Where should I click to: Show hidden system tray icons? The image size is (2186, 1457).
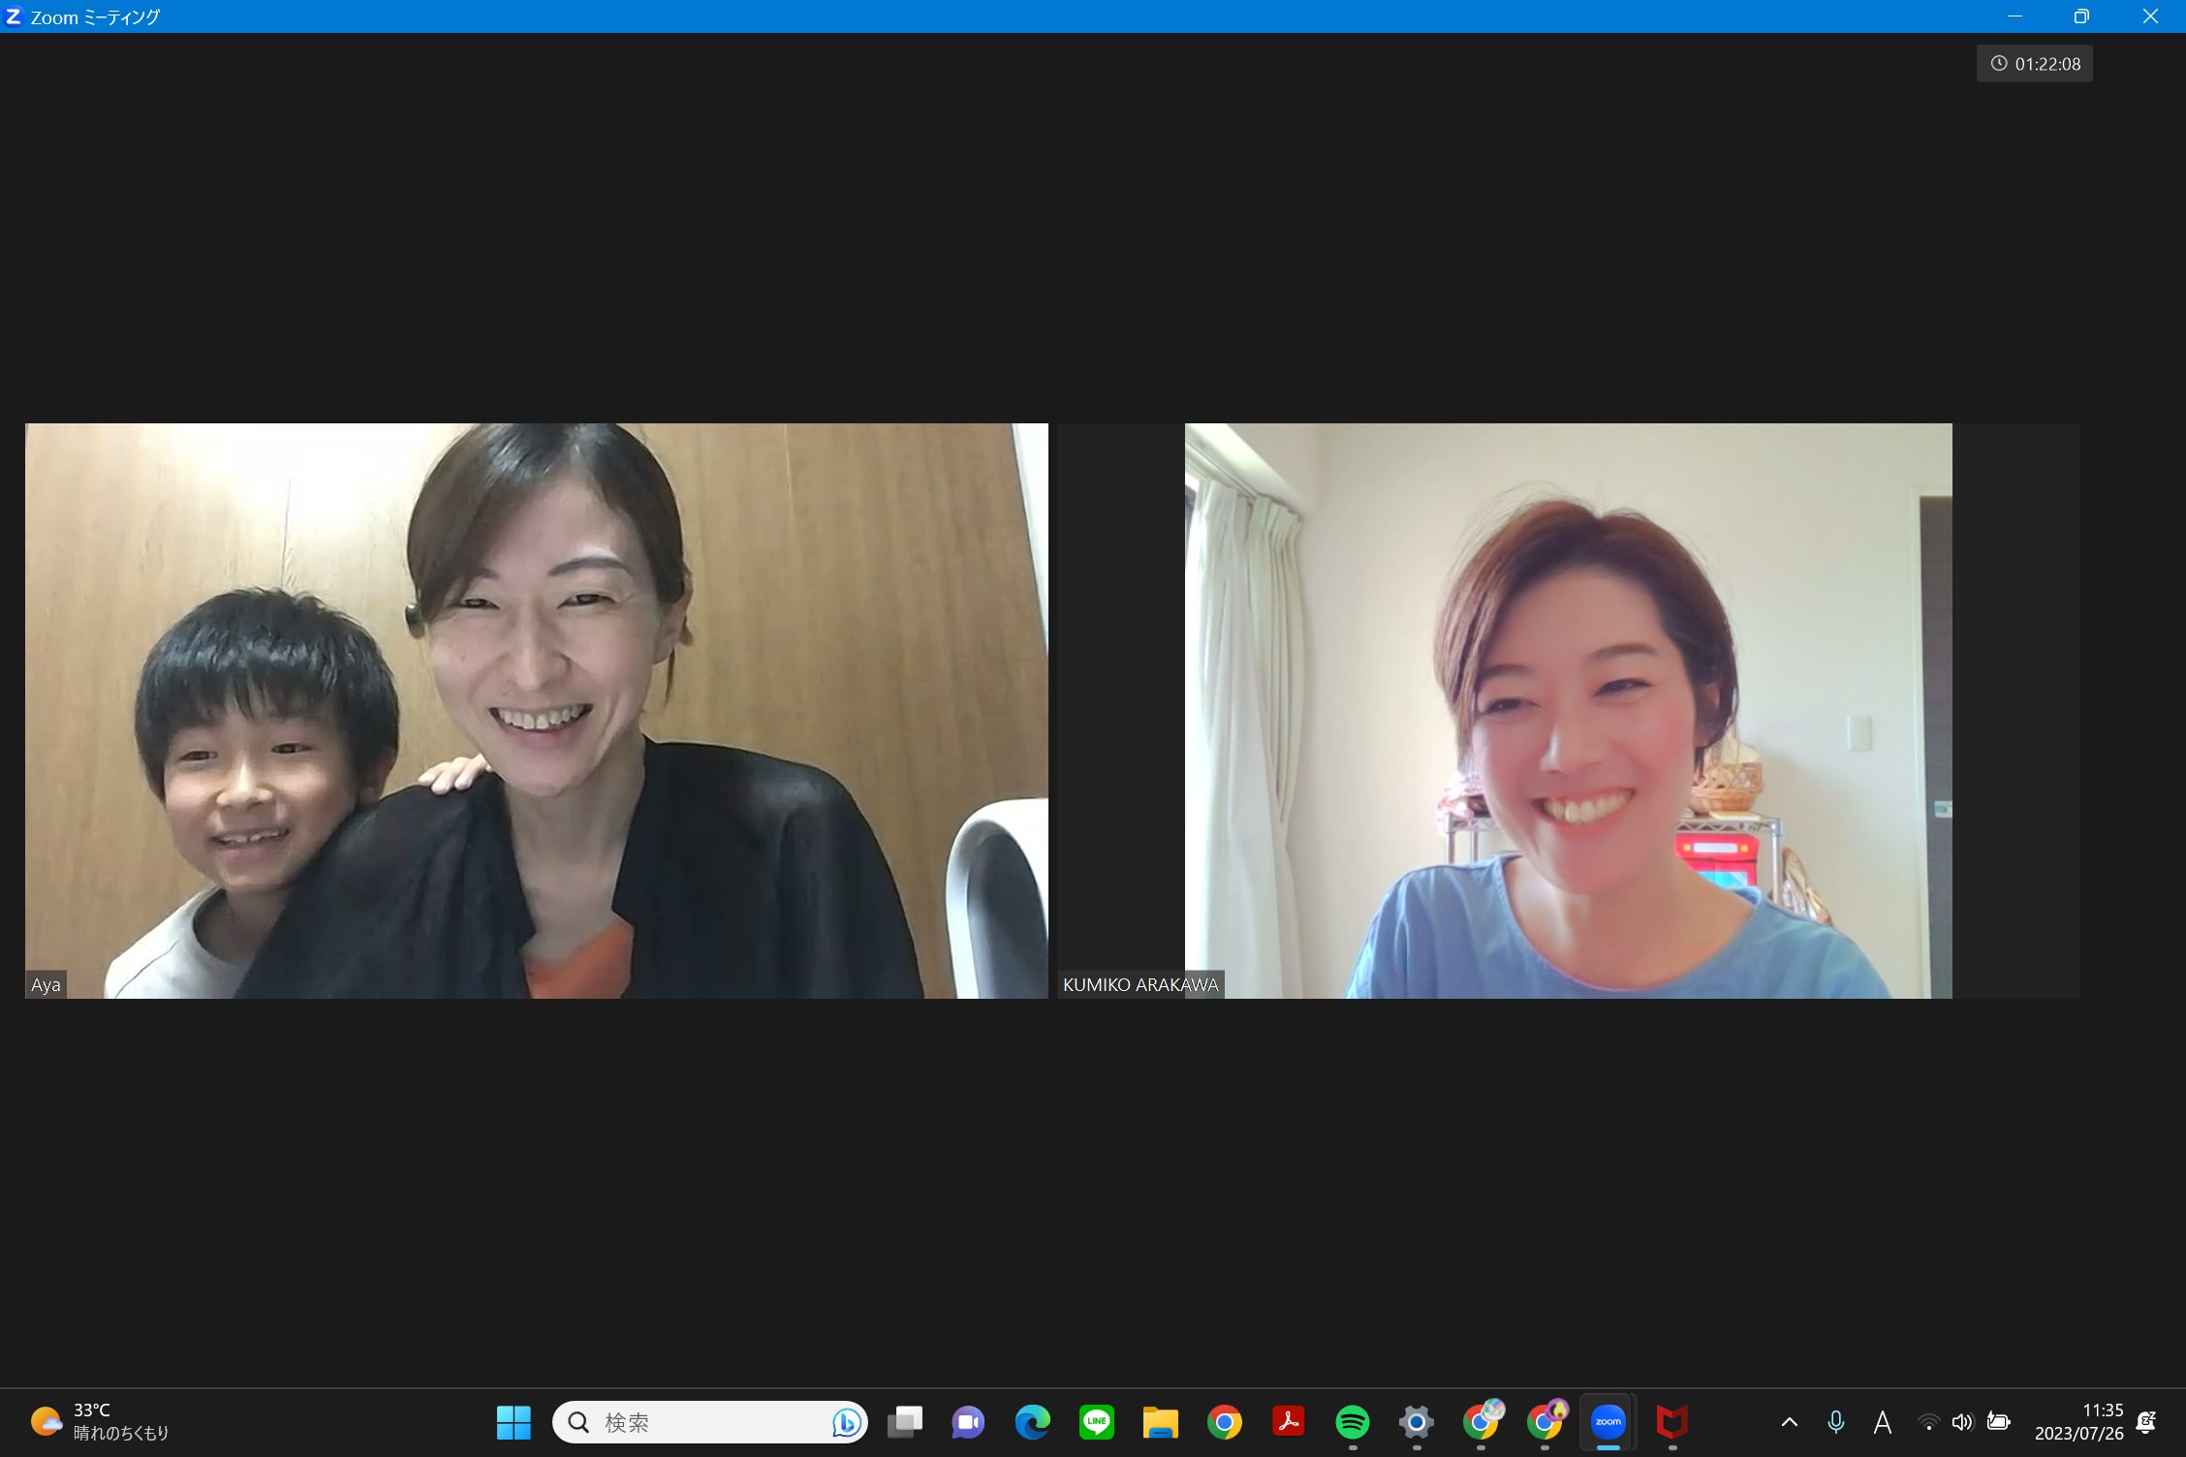click(x=1790, y=1422)
